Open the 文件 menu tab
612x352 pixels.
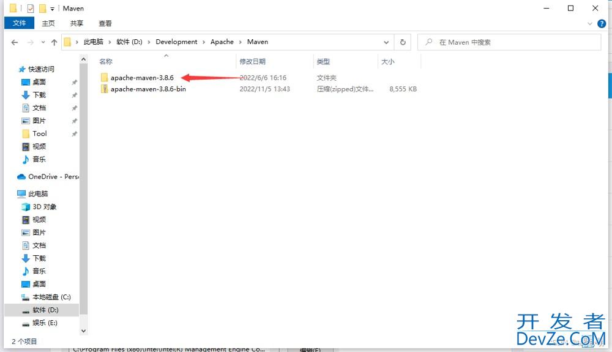click(19, 23)
